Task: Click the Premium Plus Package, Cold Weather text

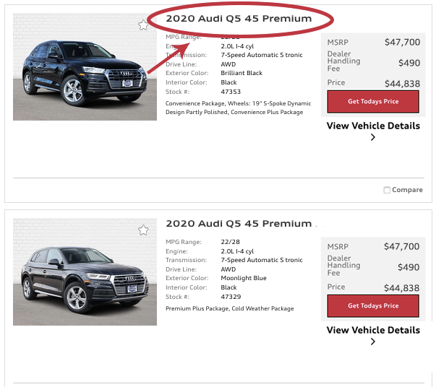Action: point(229,308)
